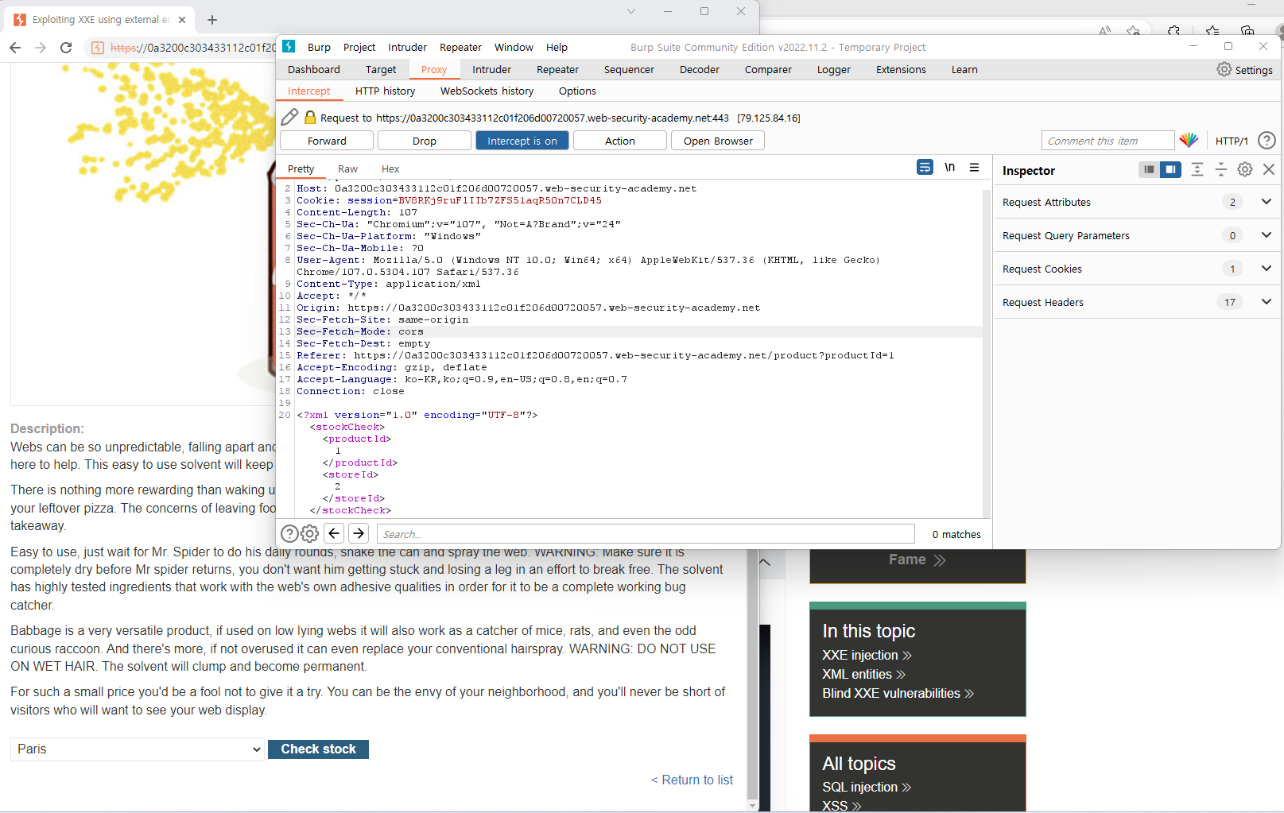Open the Project menu
The image size is (1284, 813).
pyautogui.click(x=359, y=47)
